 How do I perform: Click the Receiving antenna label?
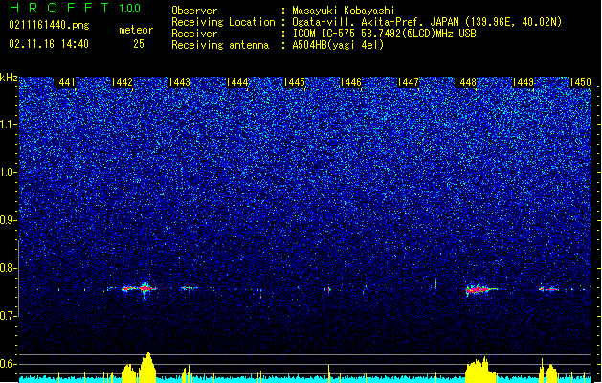tap(220, 45)
